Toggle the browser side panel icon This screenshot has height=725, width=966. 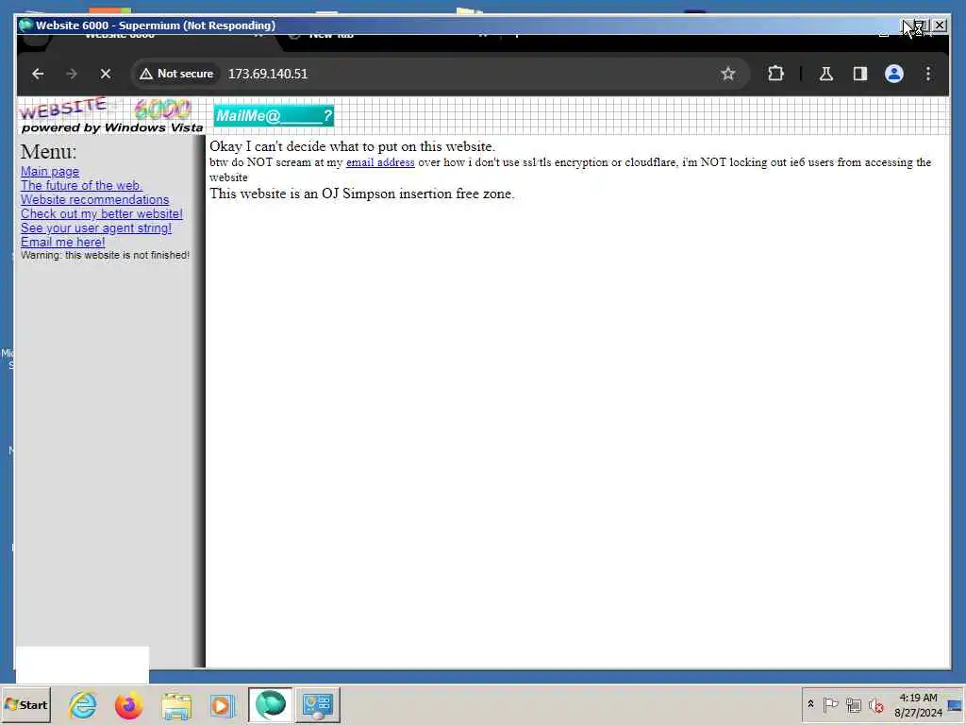click(860, 74)
